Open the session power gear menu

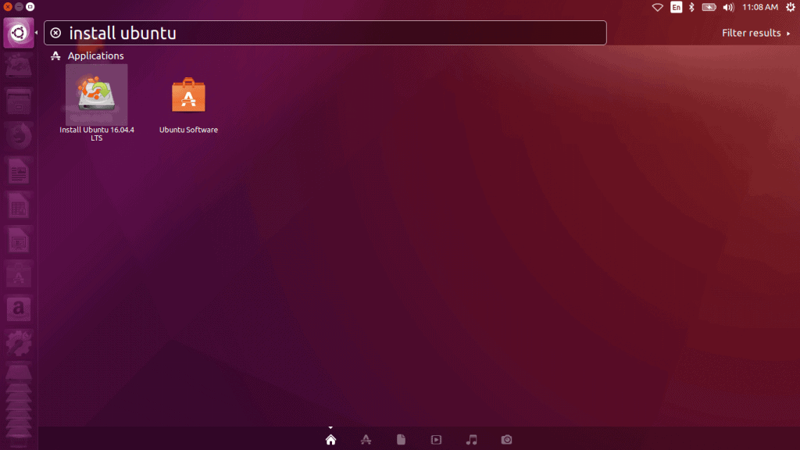tap(789, 7)
